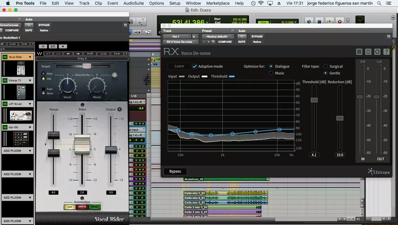Click the minus preset button in RX header
The image size is (398, 225).
click(x=204, y=41)
